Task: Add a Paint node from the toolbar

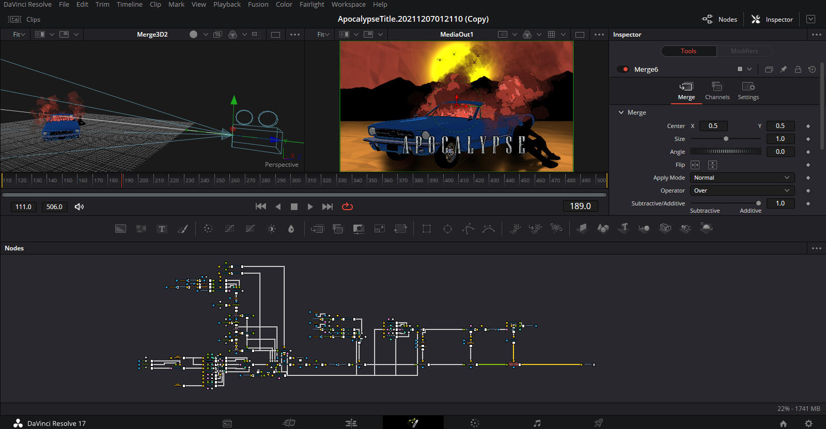Action: click(x=182, y=229)
